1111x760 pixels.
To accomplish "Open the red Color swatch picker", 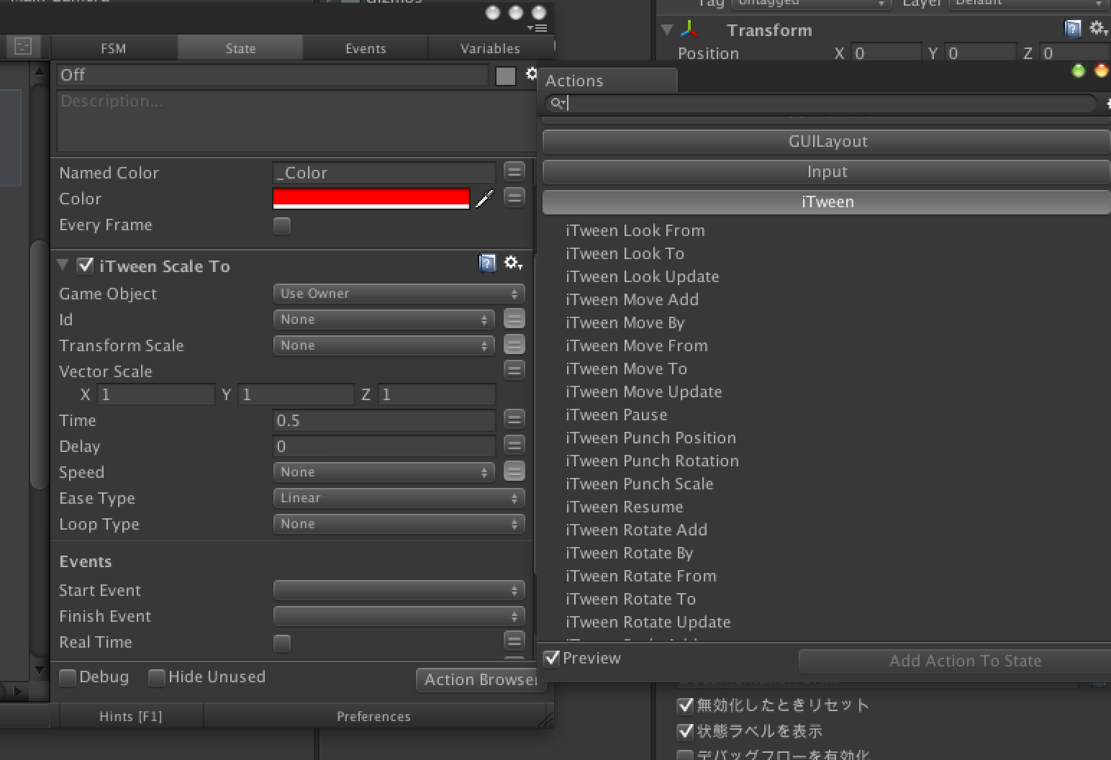I will coord(371,199).
